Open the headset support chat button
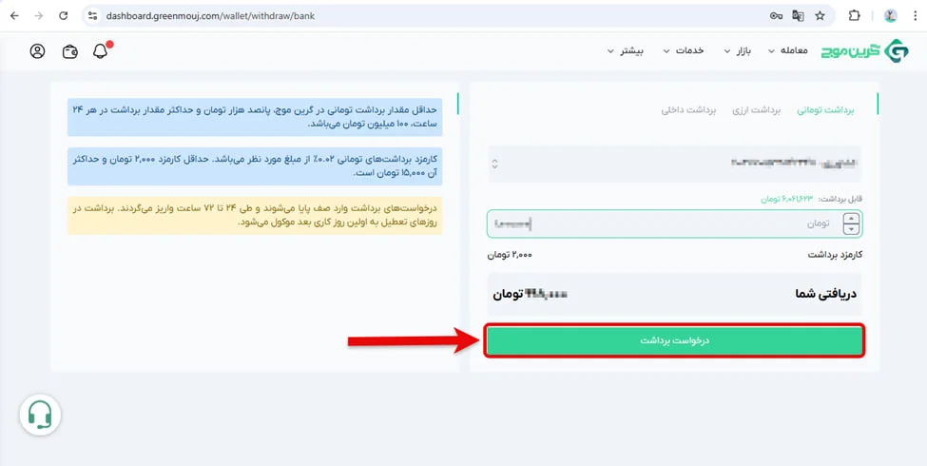 click(x=40, y=416)
